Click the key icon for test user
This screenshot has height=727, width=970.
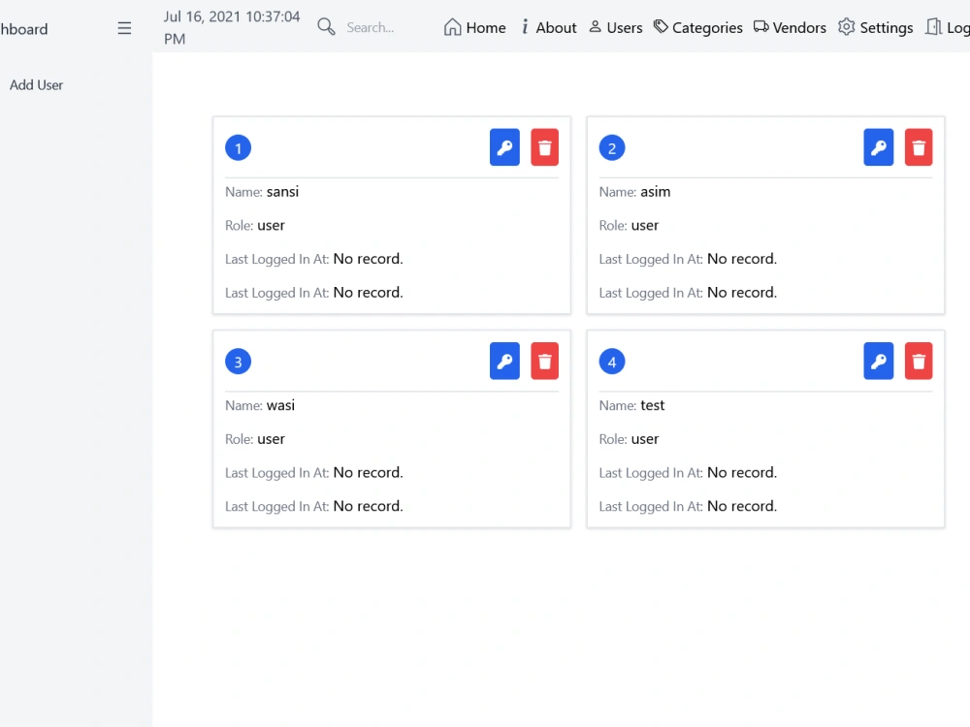coord(879,361)
